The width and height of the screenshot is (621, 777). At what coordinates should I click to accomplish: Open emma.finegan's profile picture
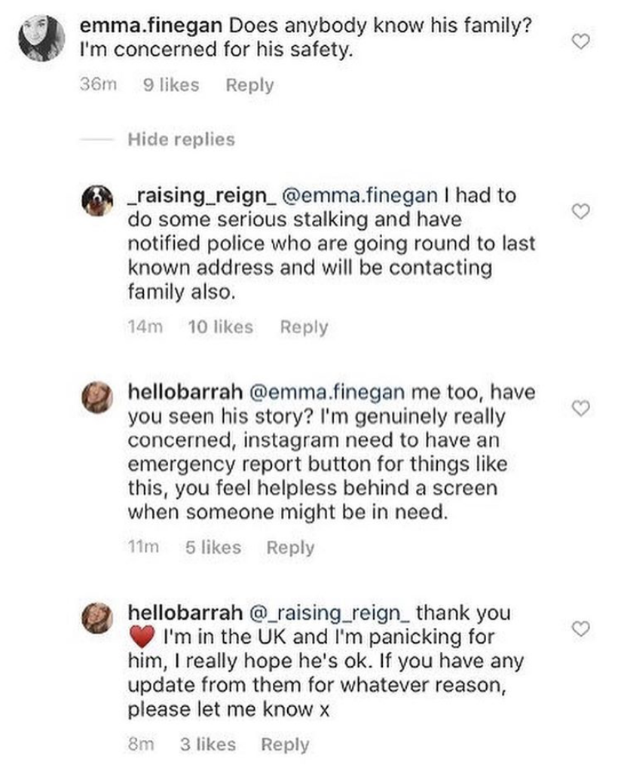coord(41,38)
